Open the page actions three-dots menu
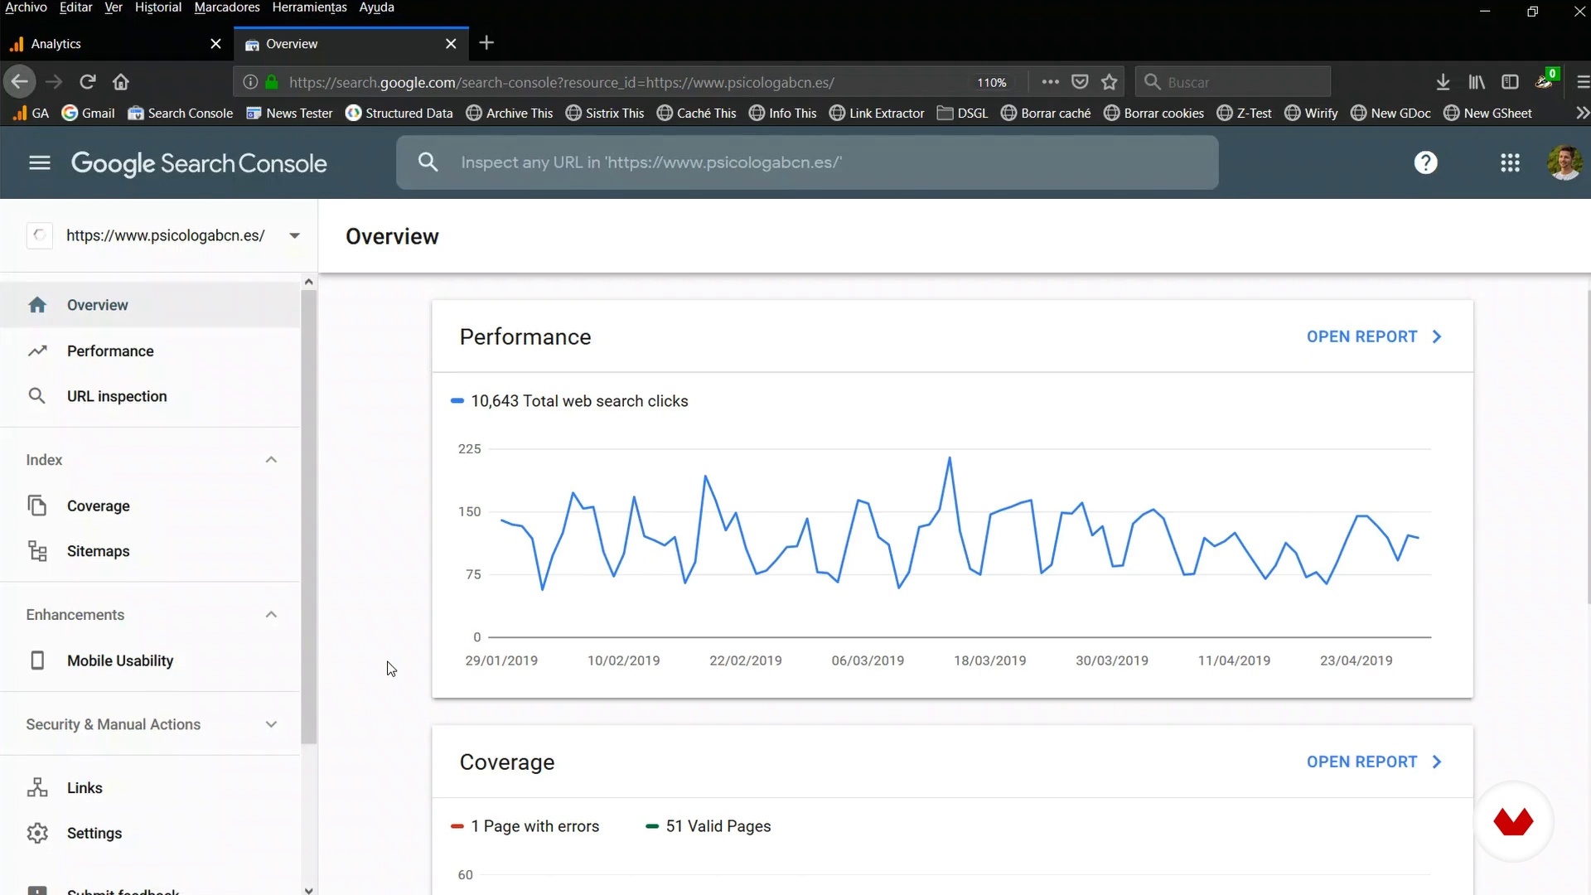 point(1050,82)
